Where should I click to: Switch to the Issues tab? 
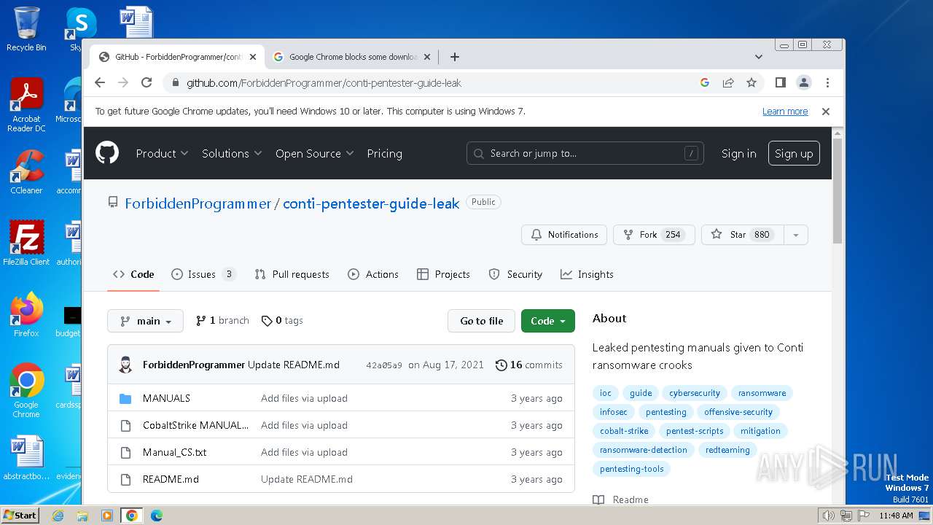(x=203, y=274)
